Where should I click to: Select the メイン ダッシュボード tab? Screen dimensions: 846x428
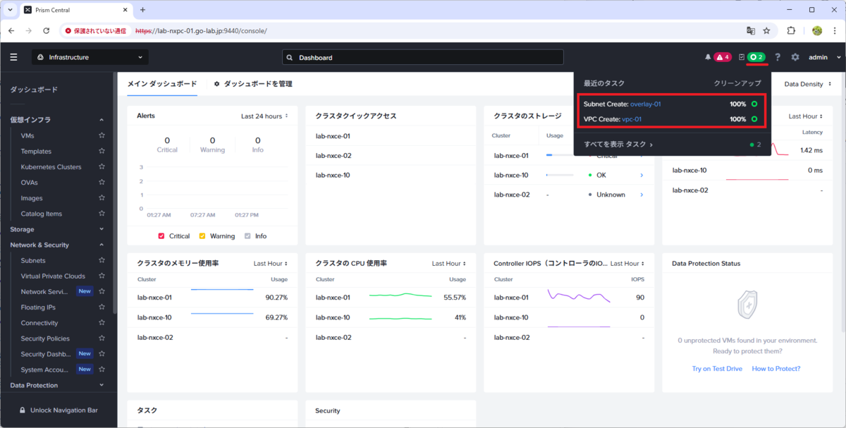[x=162, y=84]
